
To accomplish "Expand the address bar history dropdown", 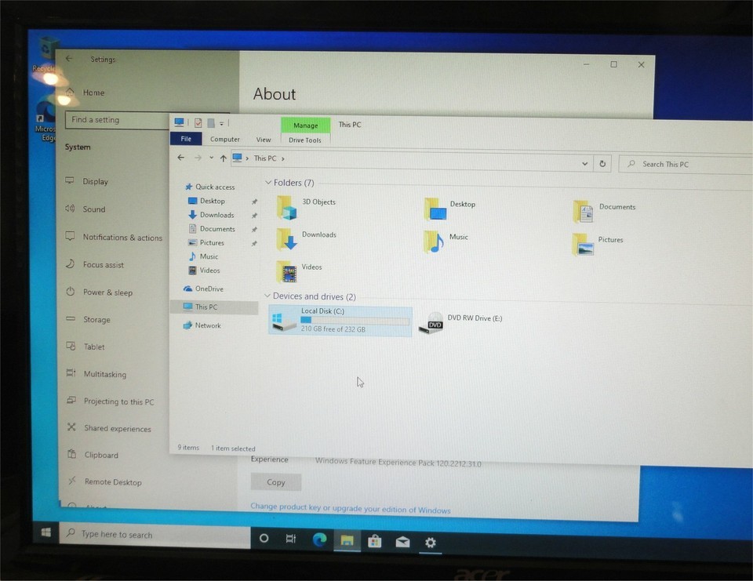I will (584, 164).
